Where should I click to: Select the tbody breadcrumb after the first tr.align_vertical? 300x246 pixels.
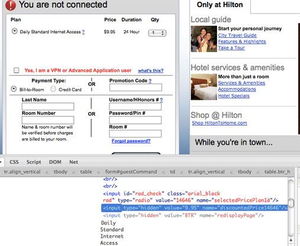pos(60,172)
